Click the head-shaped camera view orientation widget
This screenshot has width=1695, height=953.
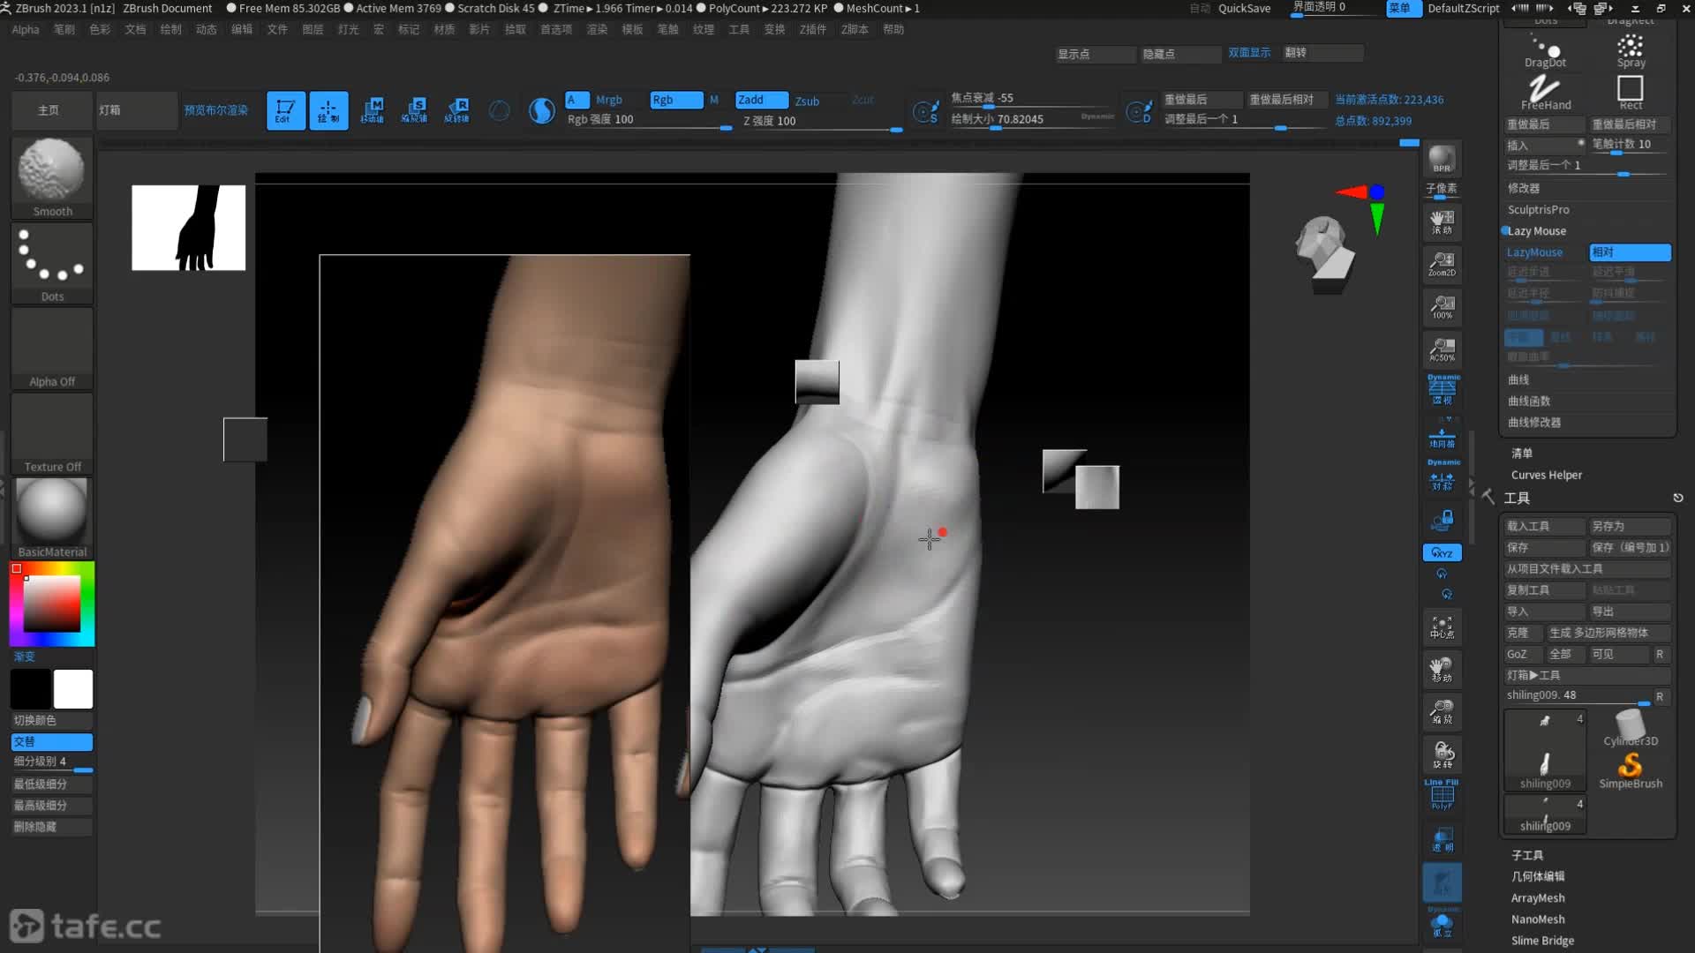1324,253
